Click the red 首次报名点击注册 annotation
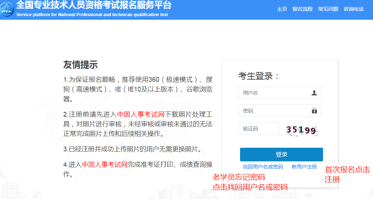The height and width of the screenshot is (199, 373). tap(347, 175)
